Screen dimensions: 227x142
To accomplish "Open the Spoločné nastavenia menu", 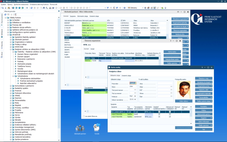I will click(21, 5).
